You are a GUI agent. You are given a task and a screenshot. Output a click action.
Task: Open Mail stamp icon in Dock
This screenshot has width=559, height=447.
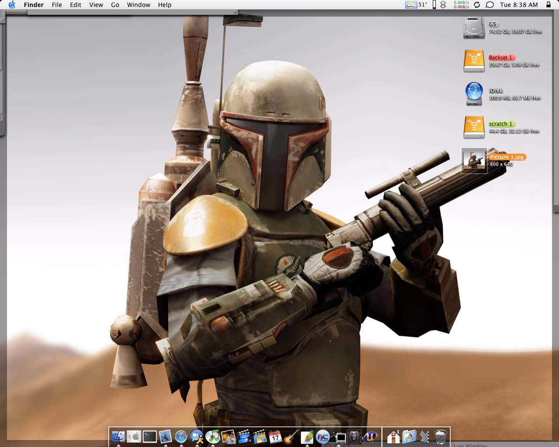(x=166, y=436)
